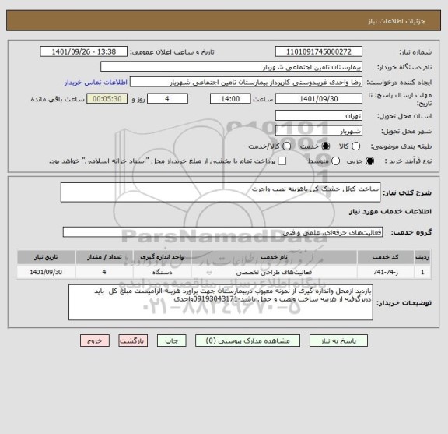Click the نام خدمت column header
This screenshot has width=448, height=434.
pos(275,257)
